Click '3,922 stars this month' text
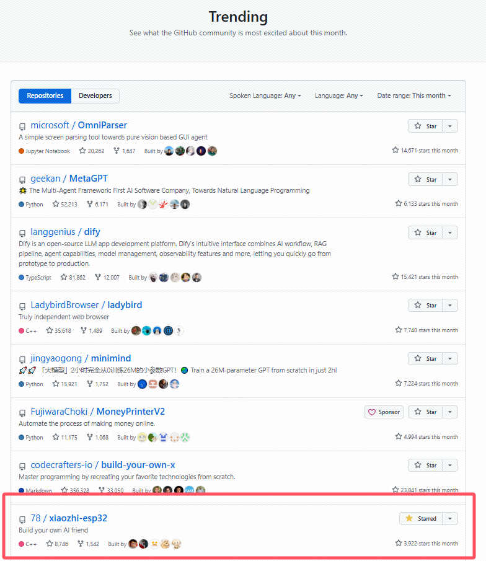The width and height of the screenshot is (486, 561). [x=431, y=544]
